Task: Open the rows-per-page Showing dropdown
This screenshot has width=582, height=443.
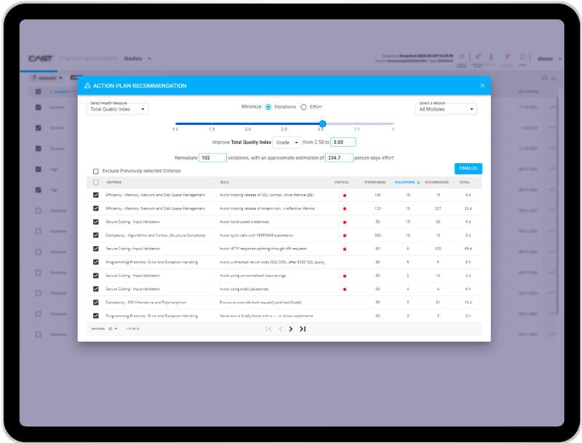Action: click(x=113, y=329)
